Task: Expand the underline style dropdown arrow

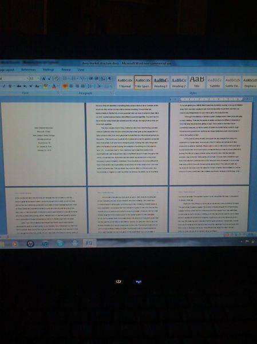Action: [14, 86]
